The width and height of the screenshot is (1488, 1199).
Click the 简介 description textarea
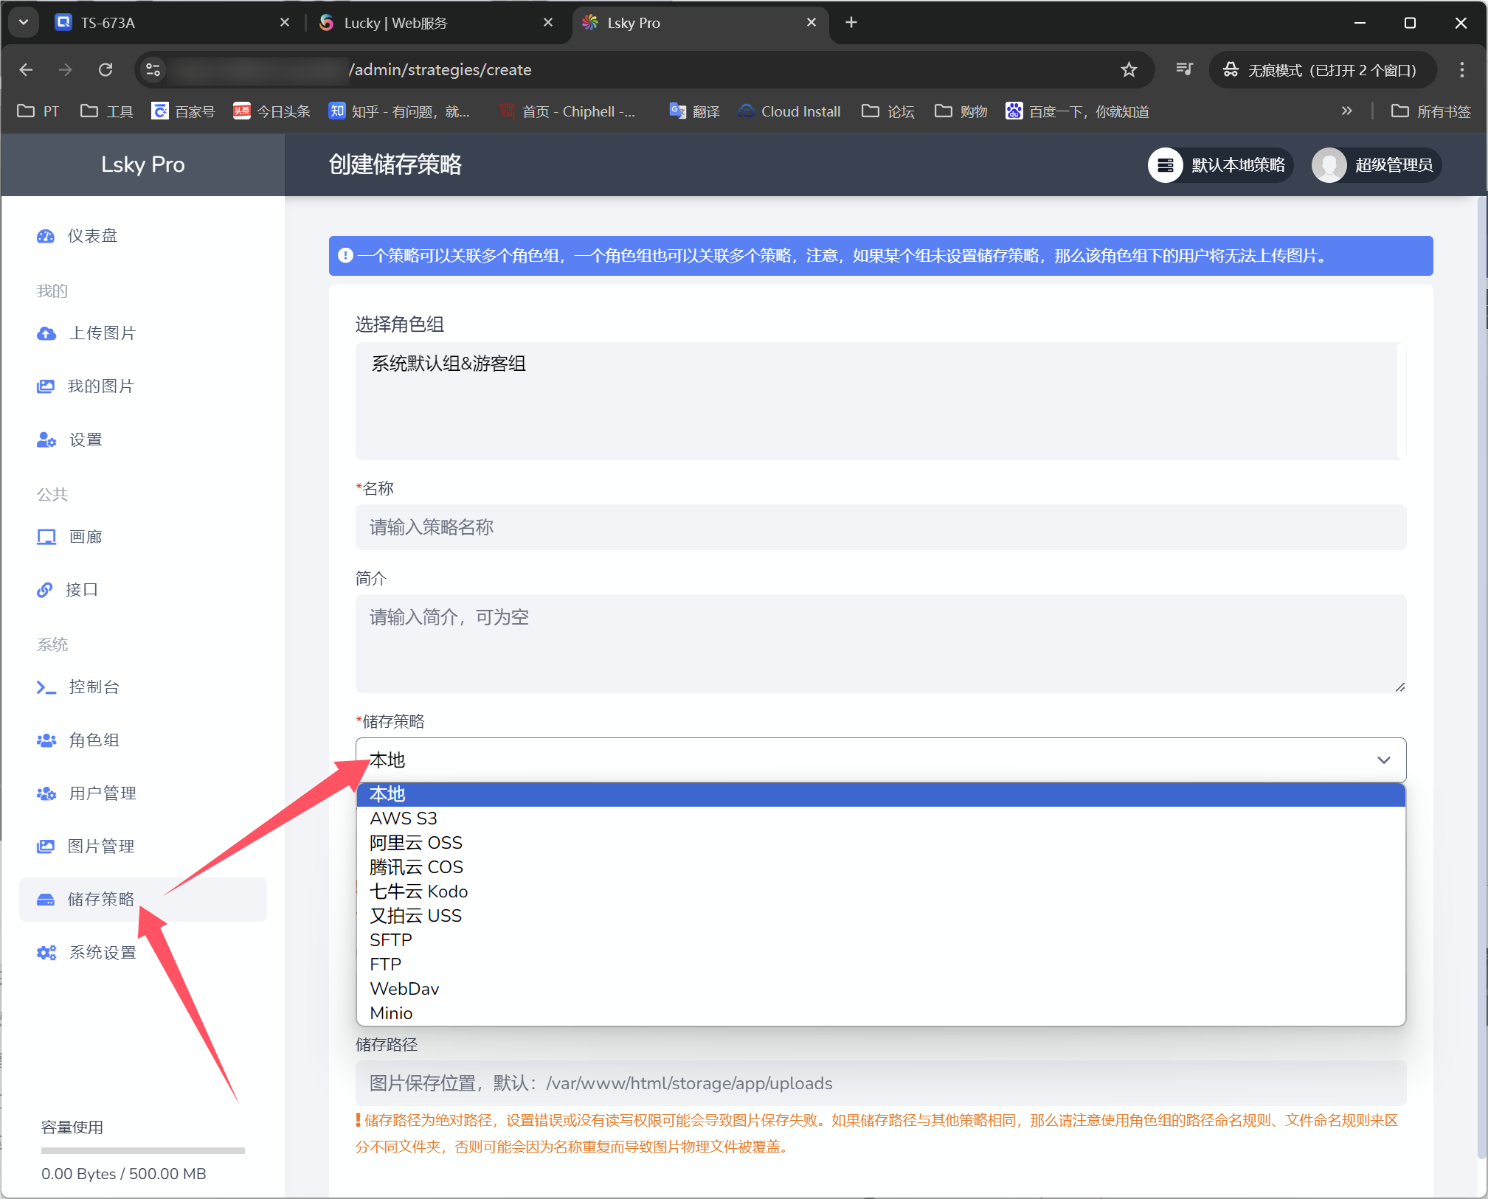(x=881, y=644)
